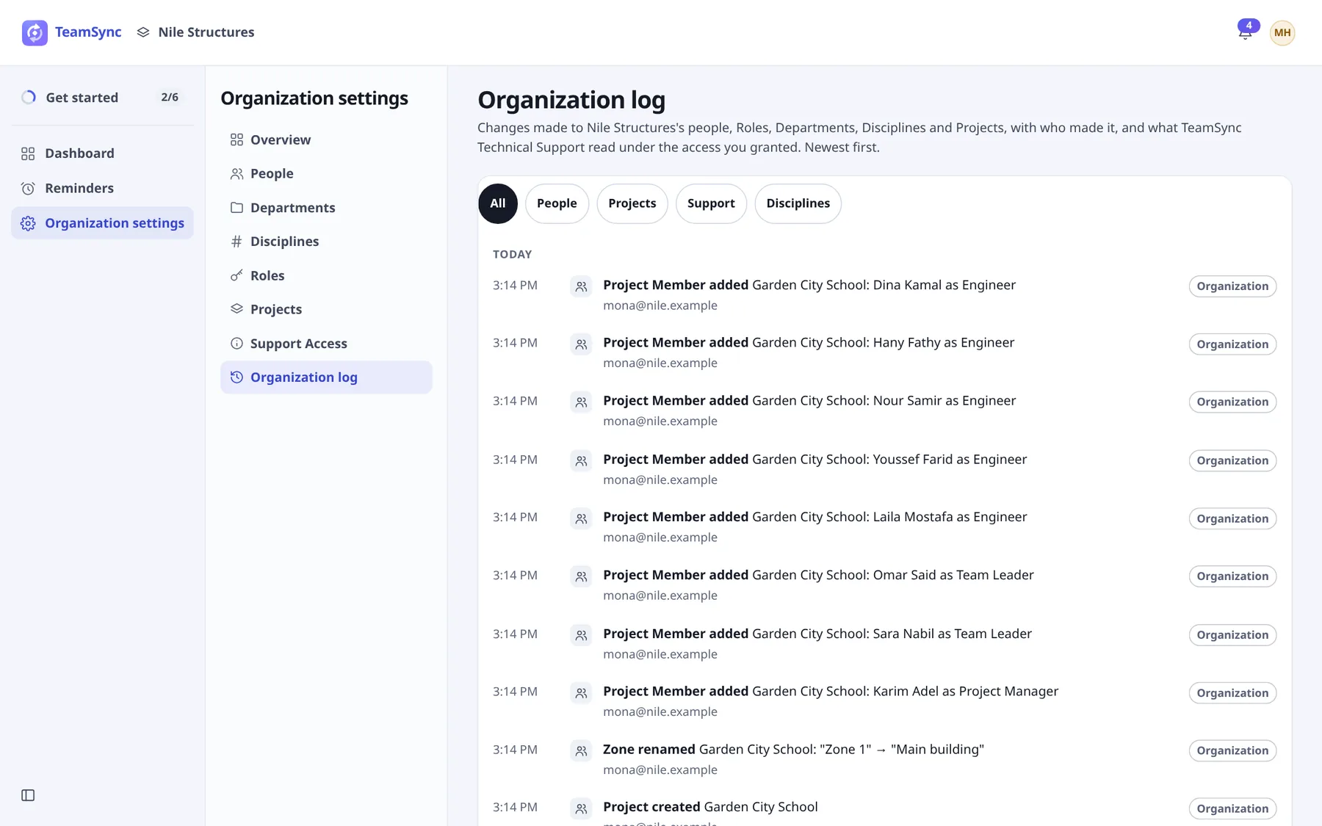Click the Organization log history icon

(x=236, y=377)
